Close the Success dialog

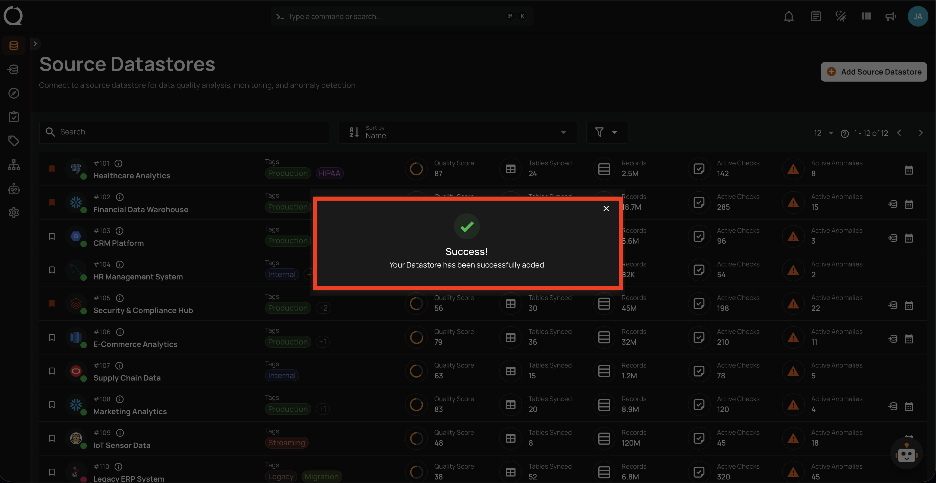coord(606,208)
